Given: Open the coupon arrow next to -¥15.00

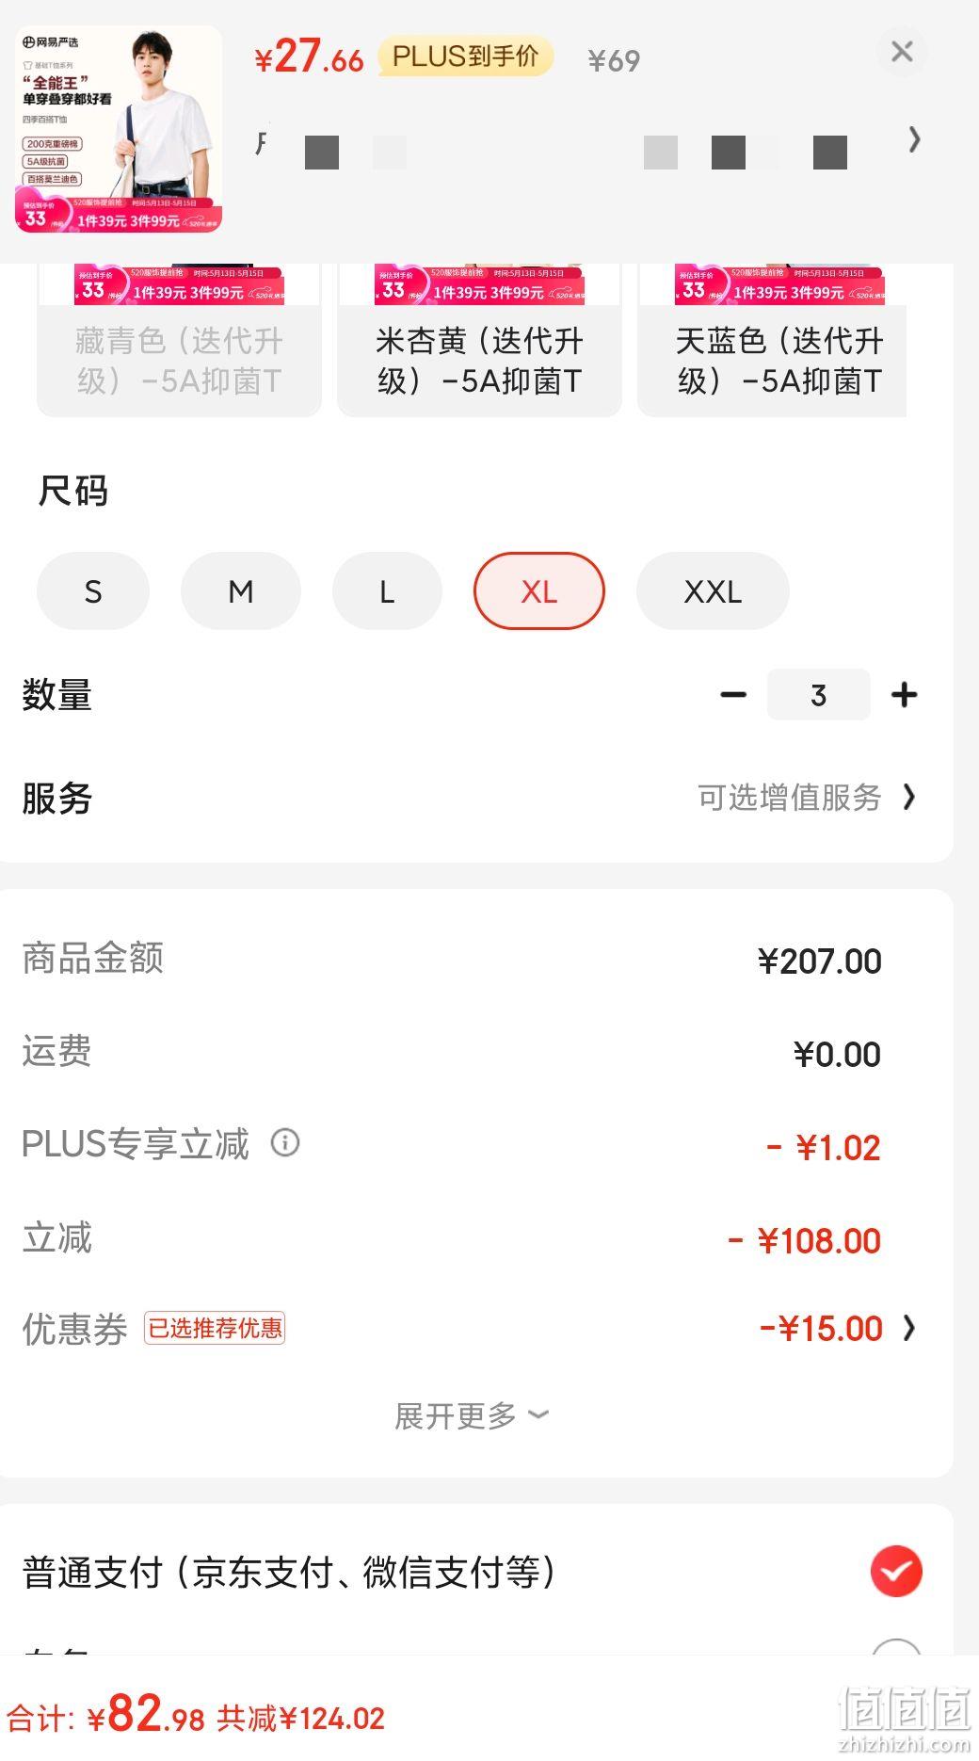Looking at the screenshot, I should click(x=908, y=1328).
